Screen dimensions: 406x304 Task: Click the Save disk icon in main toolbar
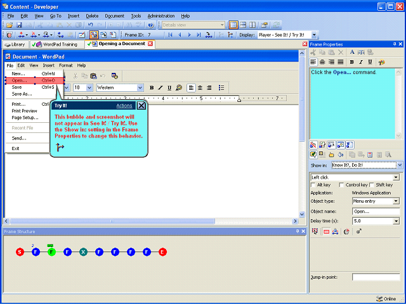coord(19,25)
